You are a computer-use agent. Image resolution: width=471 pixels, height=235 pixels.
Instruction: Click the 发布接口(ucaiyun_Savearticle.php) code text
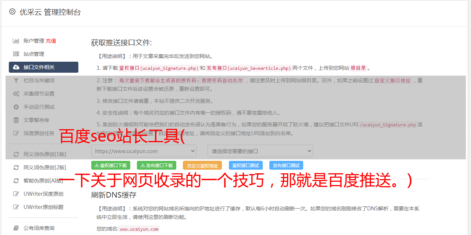[249, 68]
